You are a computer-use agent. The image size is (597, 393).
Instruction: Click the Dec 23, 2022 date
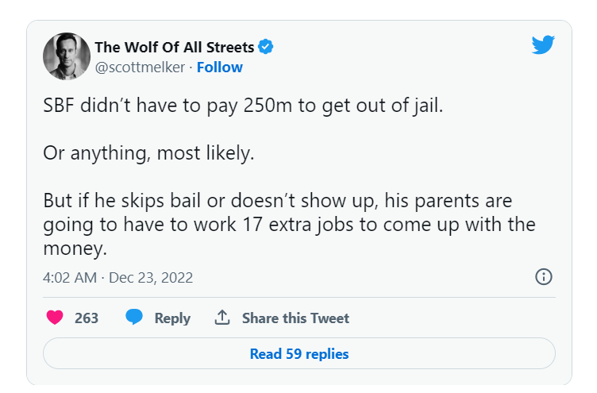click(151, 278)
